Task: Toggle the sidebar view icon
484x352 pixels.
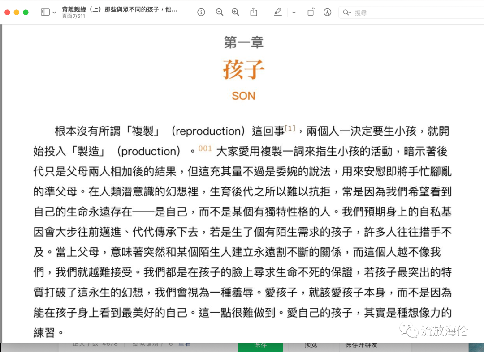Action: (45, 13)
